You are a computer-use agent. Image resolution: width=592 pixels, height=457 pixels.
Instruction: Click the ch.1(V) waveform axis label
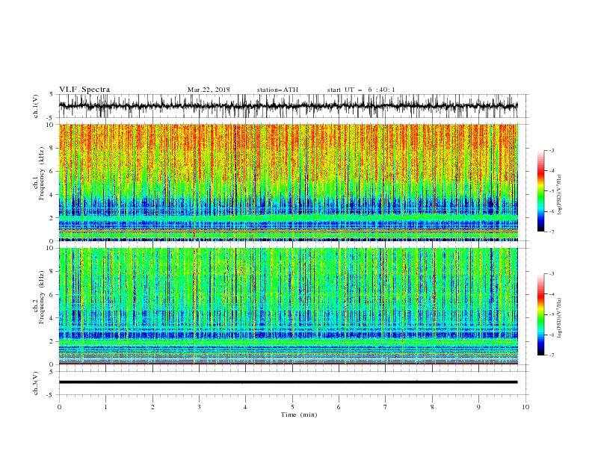pos(36,106)
